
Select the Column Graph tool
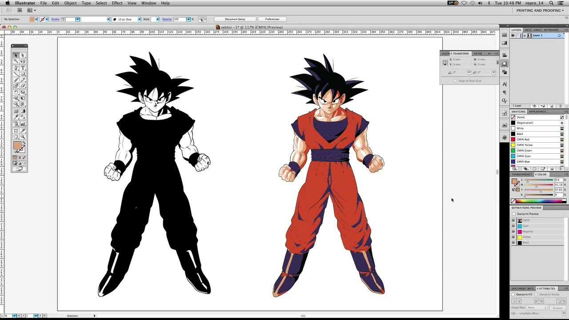pos(23,124)
